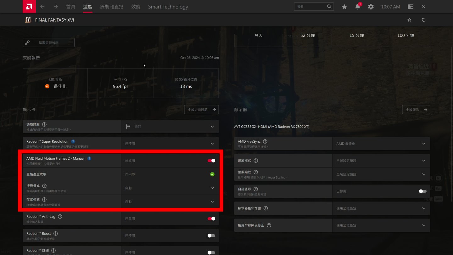Click the green 作用中 status checkmark
Image resolution: width=453 pixels, height=255 pixels.
[x=212, y=174]
